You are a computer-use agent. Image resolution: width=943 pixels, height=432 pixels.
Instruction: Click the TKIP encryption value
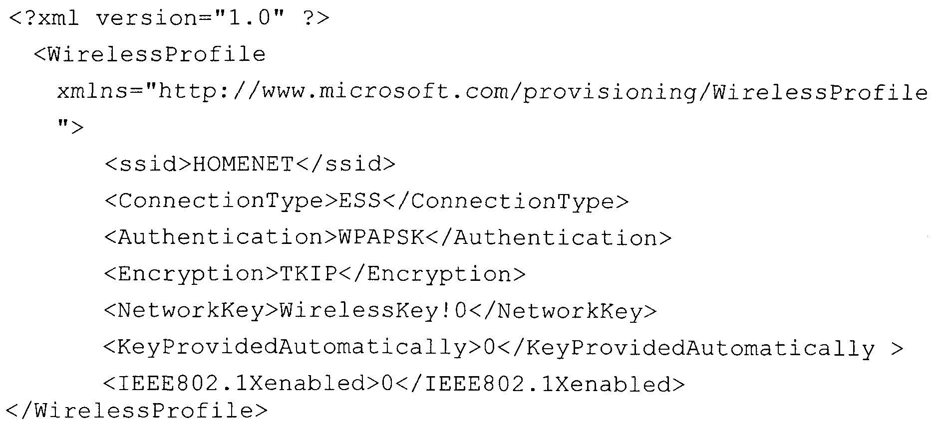pos(309,274)
